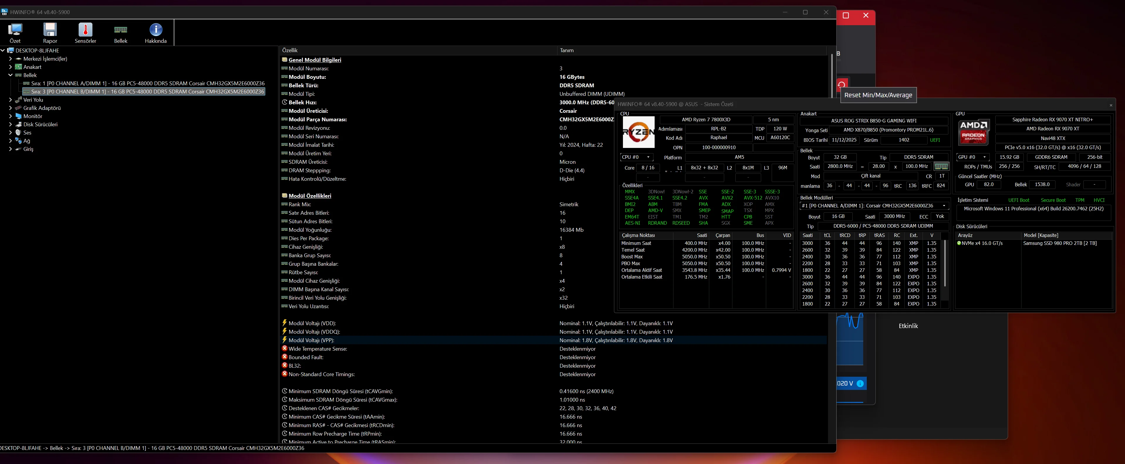
Task: Open the CPU #0 selector dropdown
Action: (x=637, y=157)
